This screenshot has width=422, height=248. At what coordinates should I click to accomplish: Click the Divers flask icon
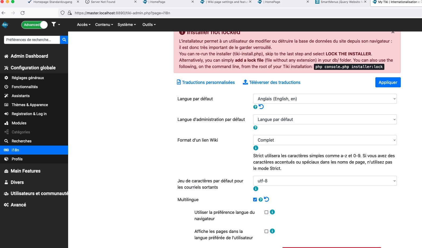pyautogui.click(x=6, y=182)
